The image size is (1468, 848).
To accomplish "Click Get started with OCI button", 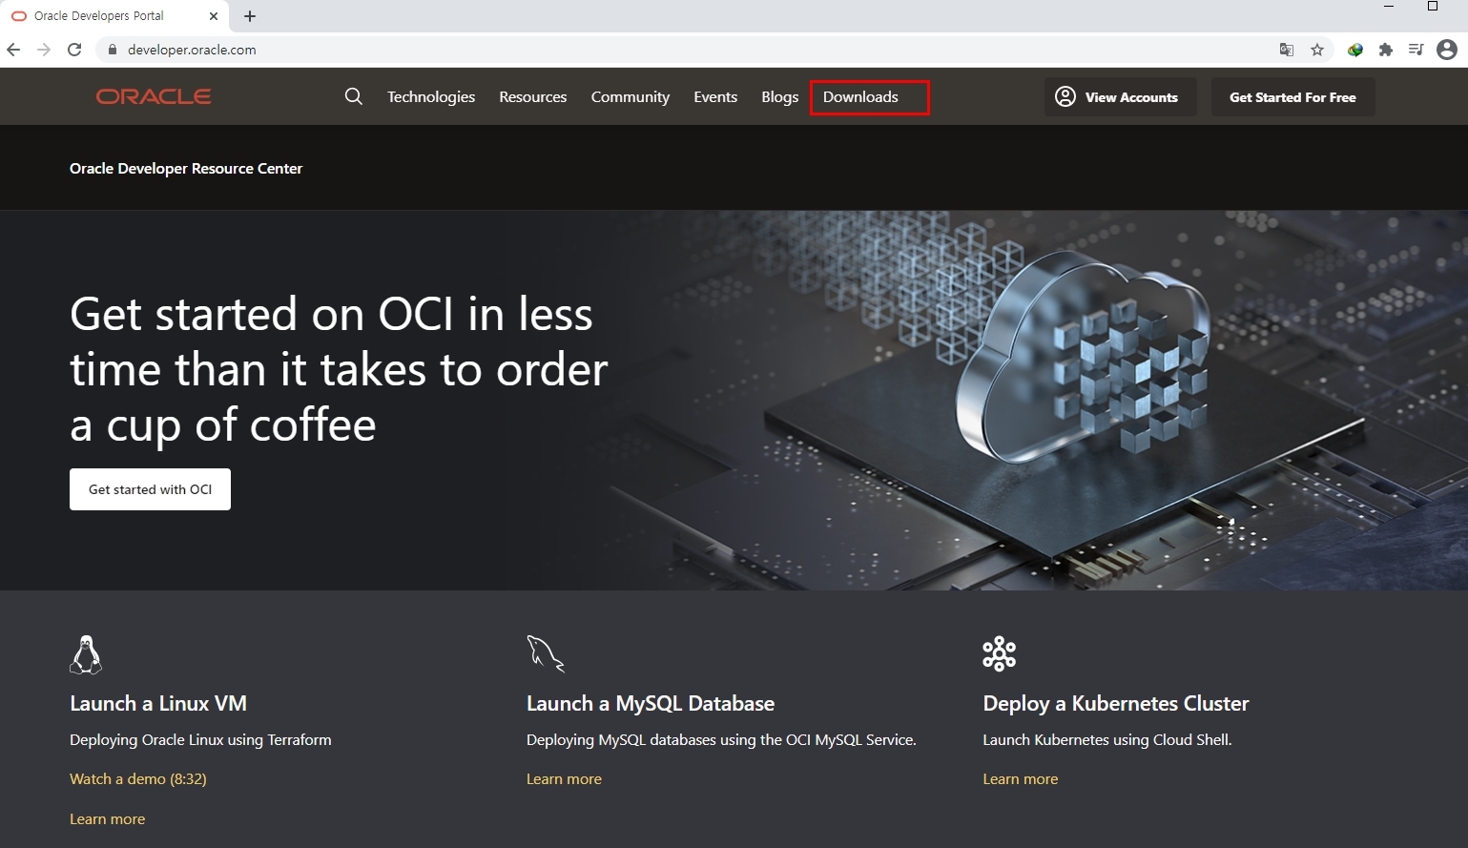I will pyautogui.click(x=150, y=489).
